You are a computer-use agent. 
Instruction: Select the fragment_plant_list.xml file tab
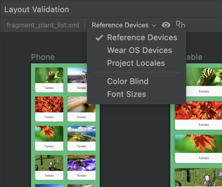click(43, 25)
